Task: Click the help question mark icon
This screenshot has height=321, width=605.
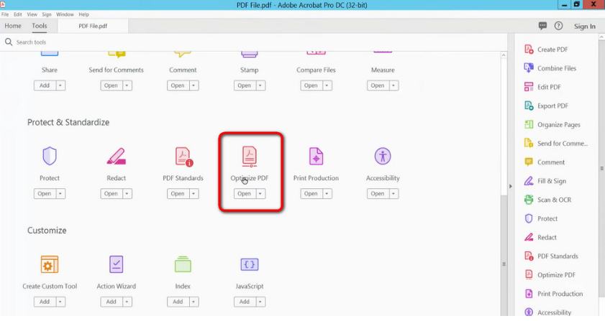Action: 558,26
